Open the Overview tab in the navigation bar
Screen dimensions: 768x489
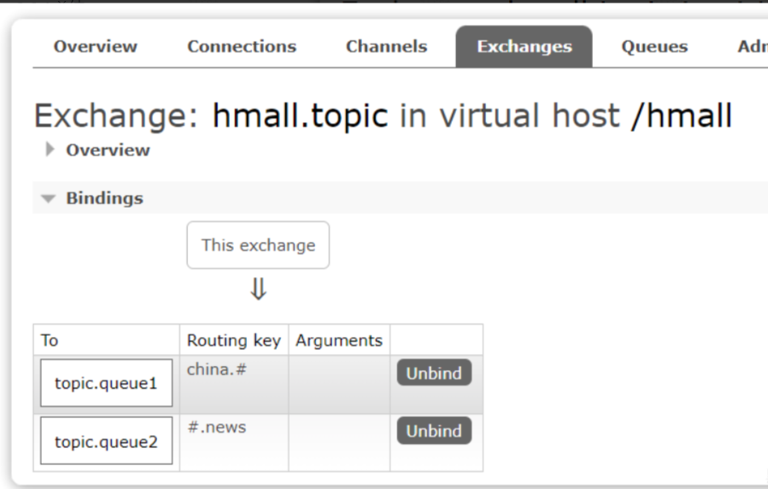pos(95,47)
